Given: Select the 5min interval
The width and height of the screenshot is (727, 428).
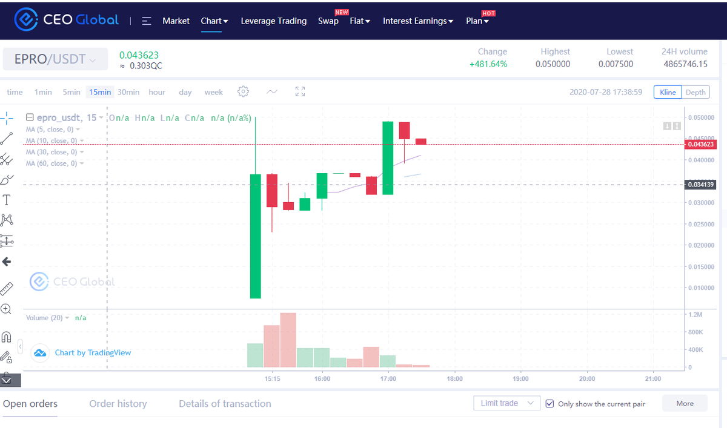Looking at the screenshot, I should [71, 92].
